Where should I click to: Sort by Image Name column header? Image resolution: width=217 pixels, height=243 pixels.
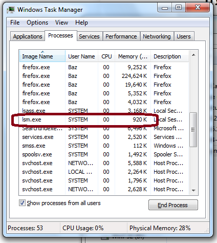[42, 56]
